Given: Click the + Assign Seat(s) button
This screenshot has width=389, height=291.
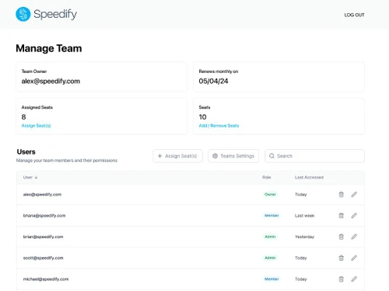Looking at the screenshot, I should point(177,156).
